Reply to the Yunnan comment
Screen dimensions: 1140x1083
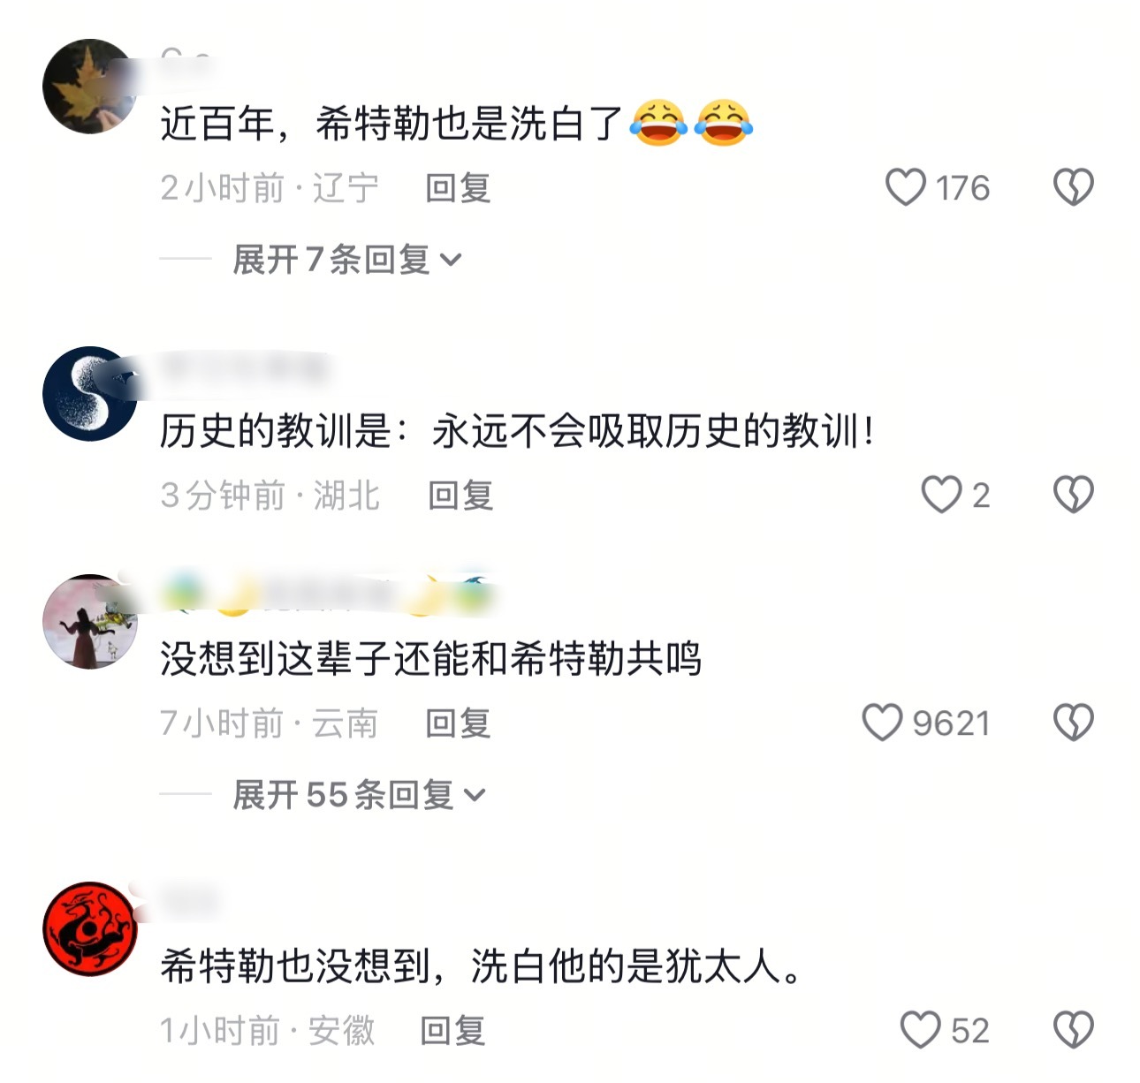(458, 723)
